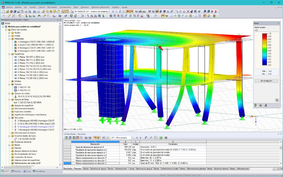Click the calculator icon in results toolbar
The image size is (283, 177).
tap(166, 138)
